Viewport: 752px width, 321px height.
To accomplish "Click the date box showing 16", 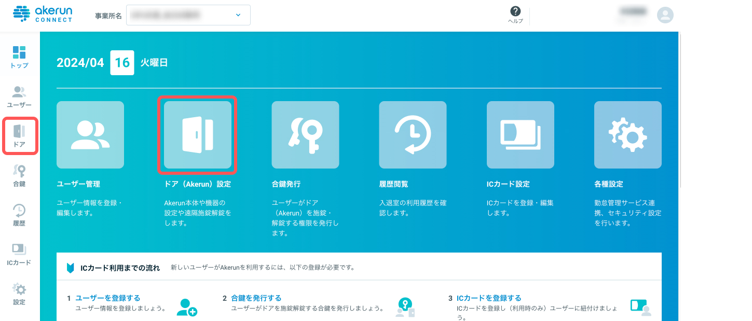I will tap(122, 63).
